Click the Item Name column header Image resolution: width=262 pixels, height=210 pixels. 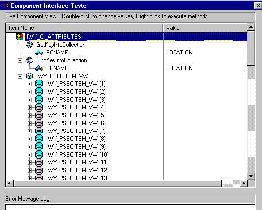[85, 28]
